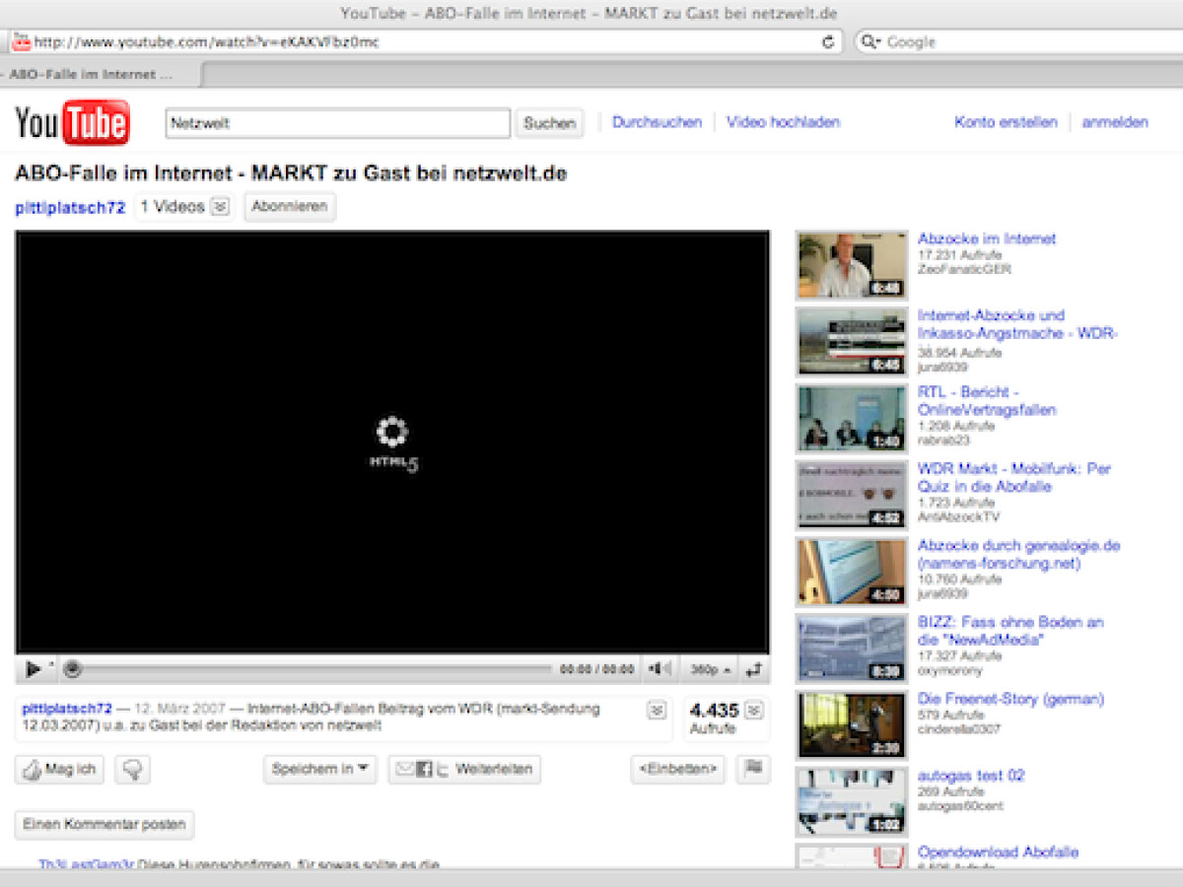The width and height of the screenshot is (1183, 887).
Task: Click the video title heading text
Action: [291, 173]
